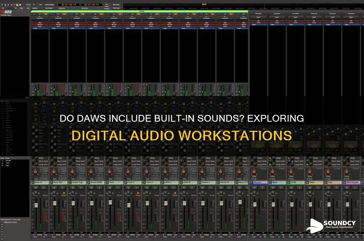Adjust the Trim knob on Kick In strip
364x241 pixels.
(36, 192)
